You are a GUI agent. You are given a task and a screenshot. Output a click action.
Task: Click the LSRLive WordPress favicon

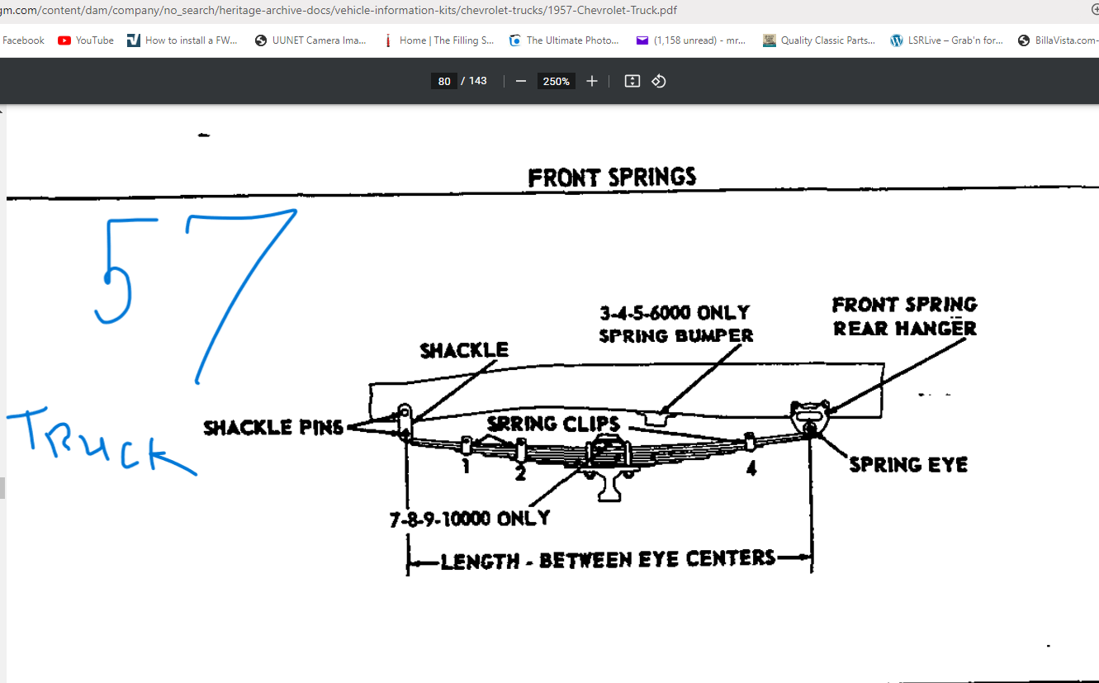click(x=897, y=40)
